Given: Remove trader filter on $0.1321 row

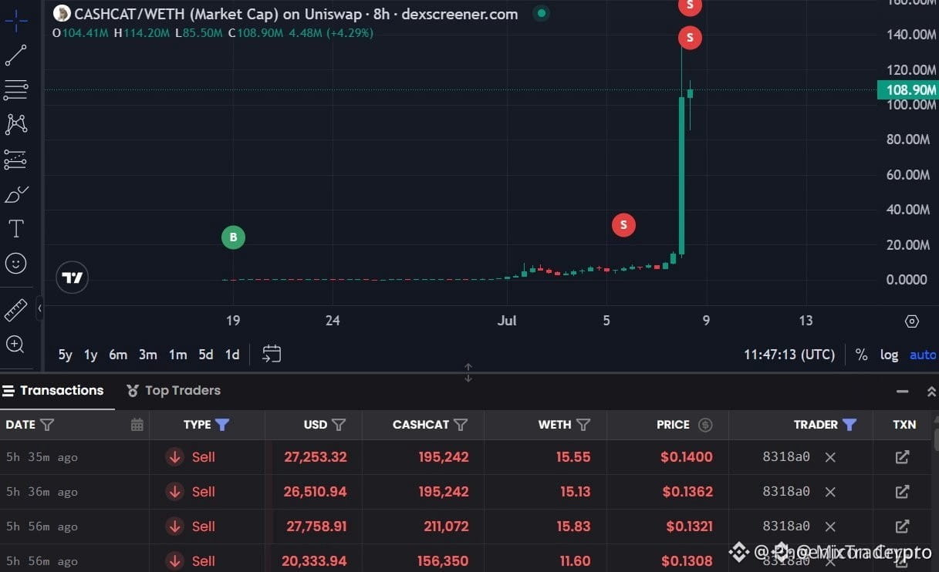Looking at the screenshot, I should pos(830,527).
